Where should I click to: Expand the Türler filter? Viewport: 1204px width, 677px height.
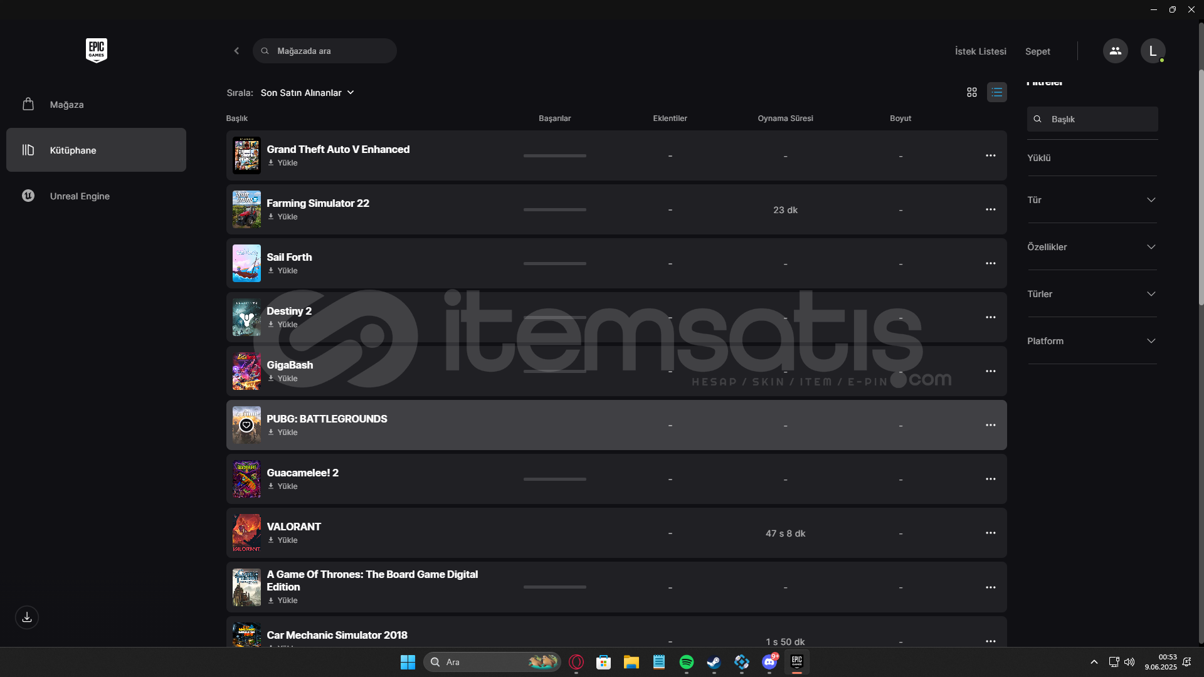click(x=1092, y=294)
